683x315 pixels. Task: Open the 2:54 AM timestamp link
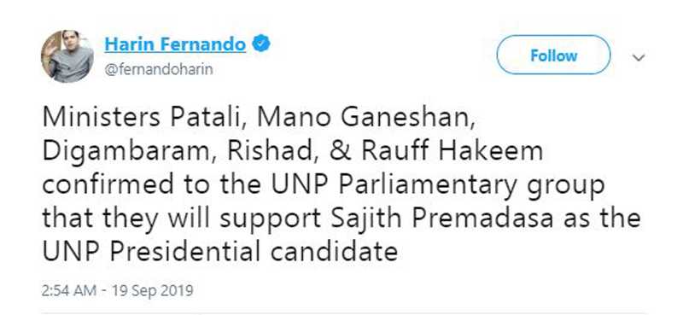(x=69, y=290)
